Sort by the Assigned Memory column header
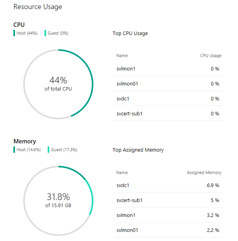238x241 pixels. coord(204,172)
